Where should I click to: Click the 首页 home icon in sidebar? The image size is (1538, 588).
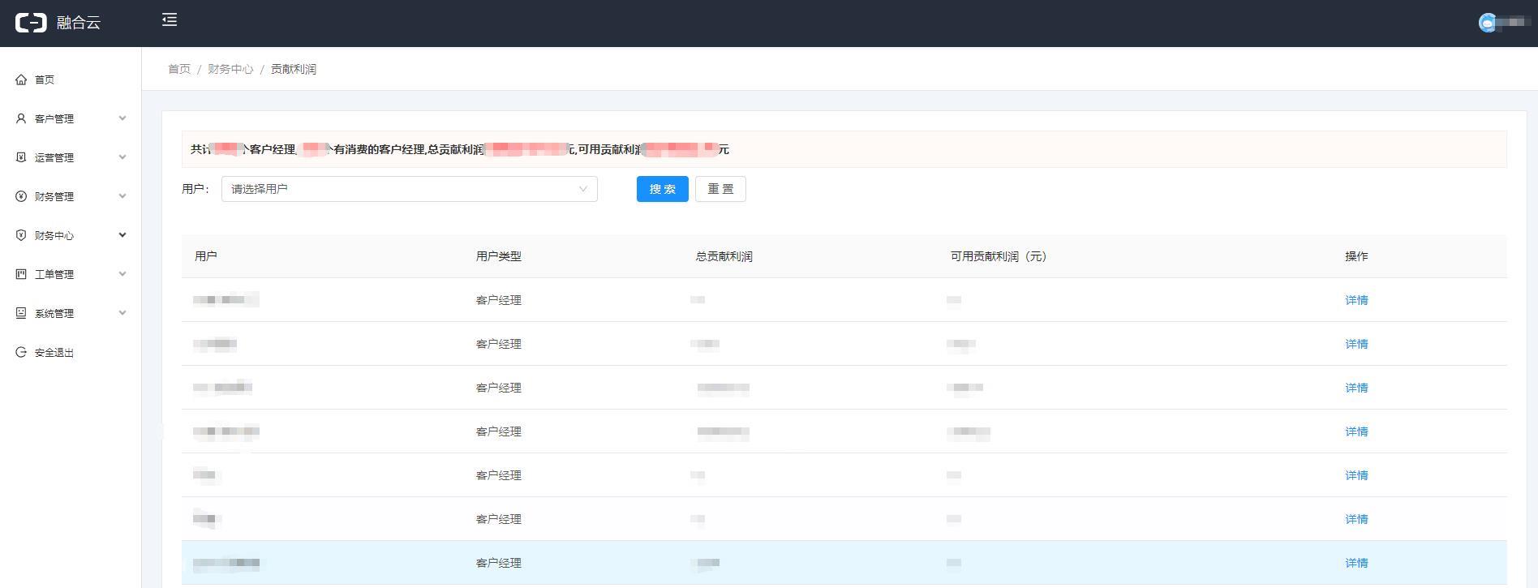click(21, 79)
